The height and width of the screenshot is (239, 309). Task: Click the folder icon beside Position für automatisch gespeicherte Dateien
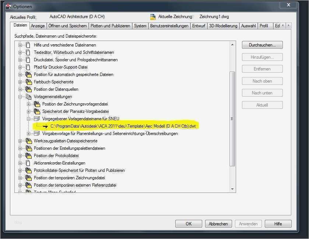point(29,75)
